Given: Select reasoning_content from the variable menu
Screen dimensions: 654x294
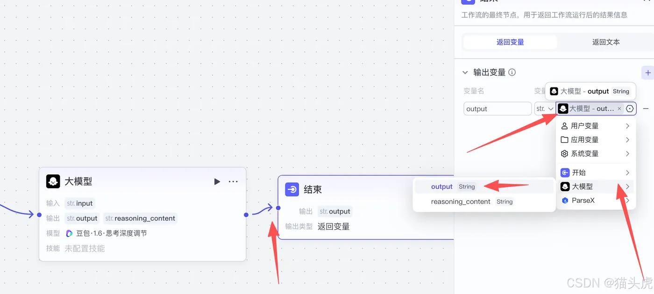Looking at the screenshot, I should tap(460, 201).
